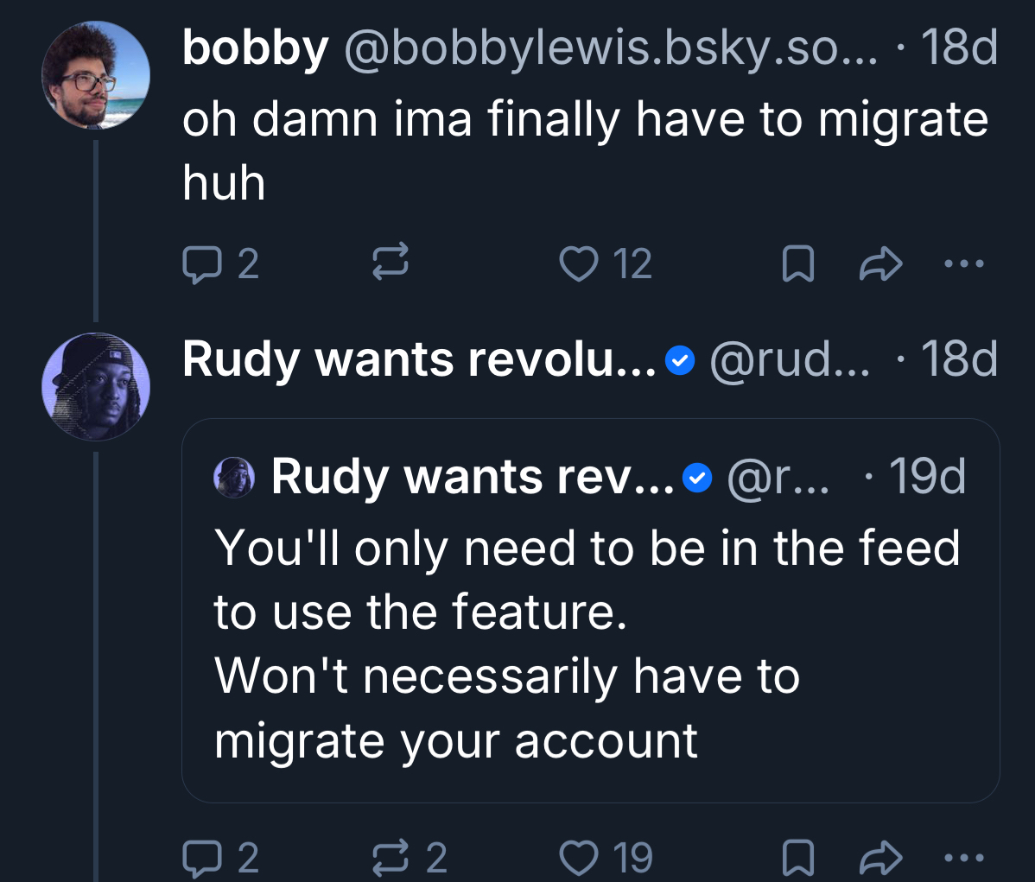Screen dimensions: 1035x882
Task: Share bobby's post via arrow icon
Action: (880, 264)
